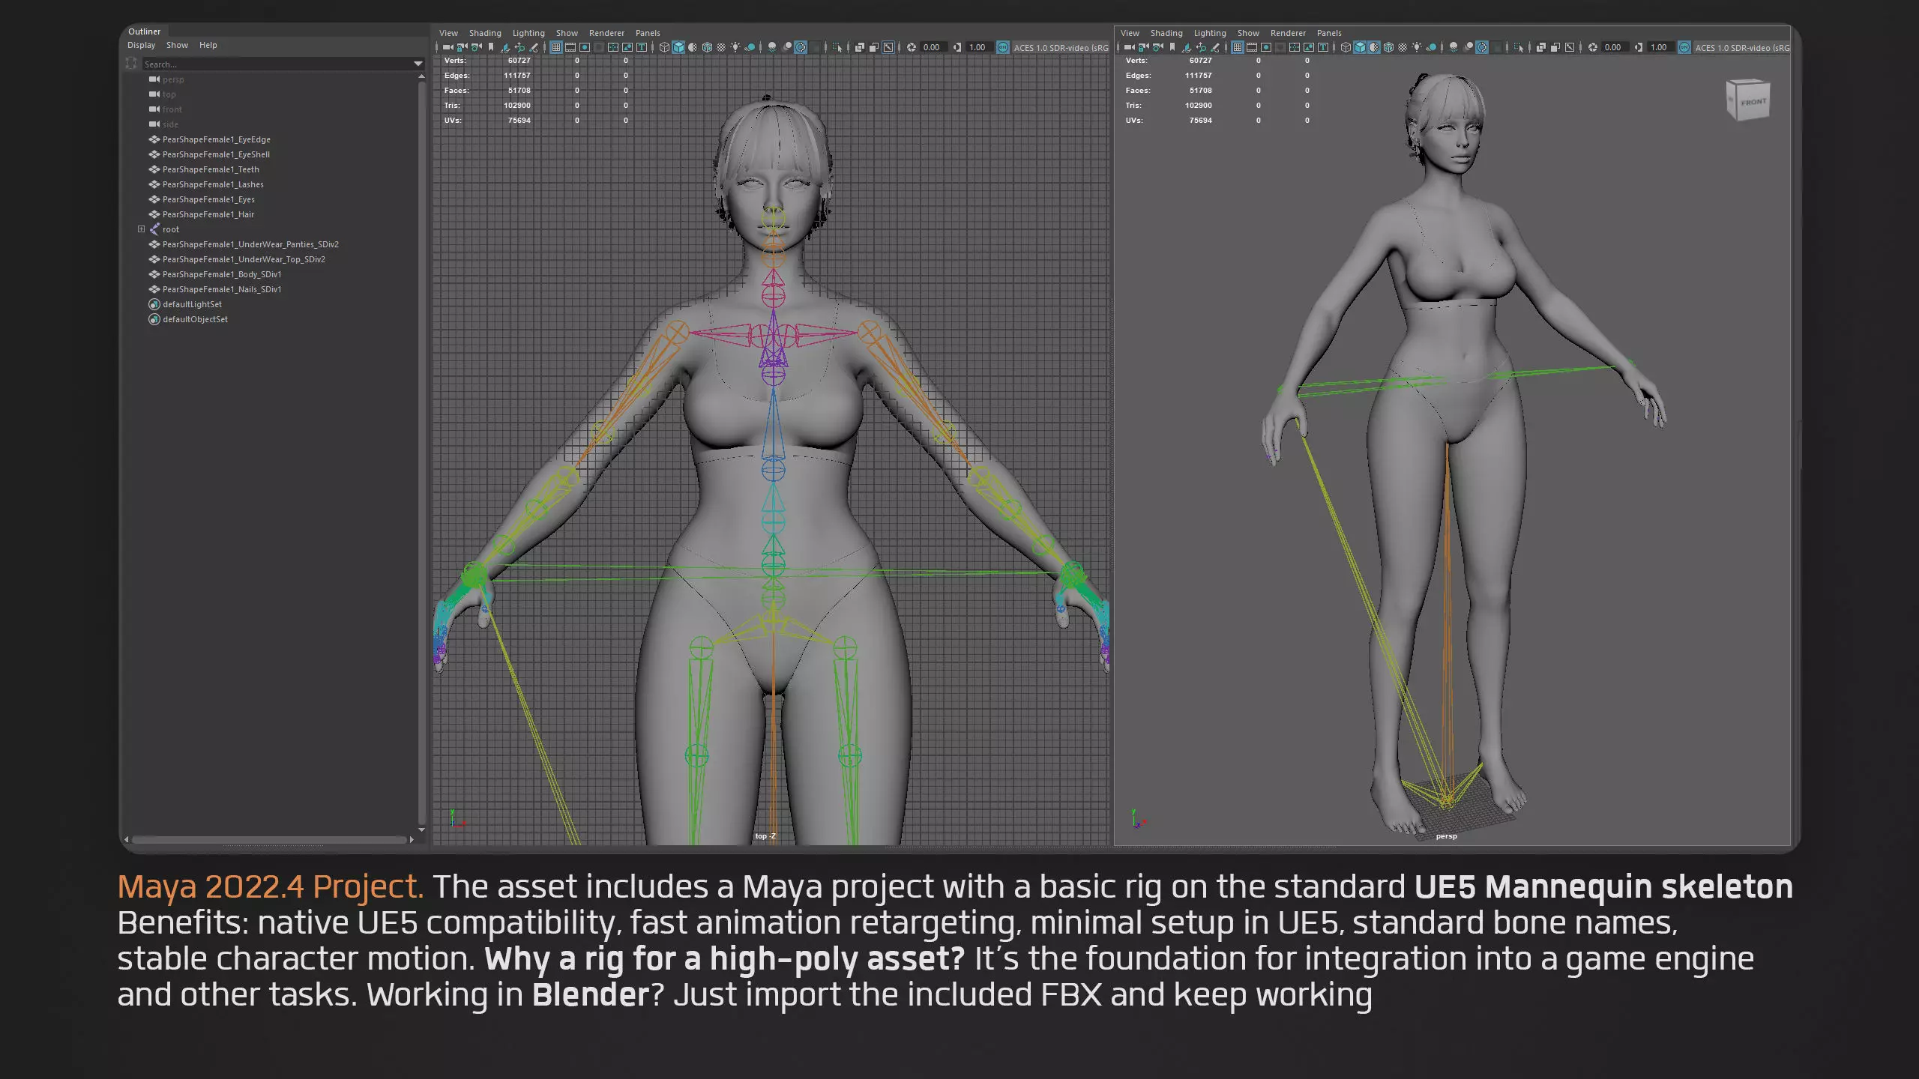
Task: Open Camera Attributes icon in left viewport toolbar
Action: (x=477, y=47)
